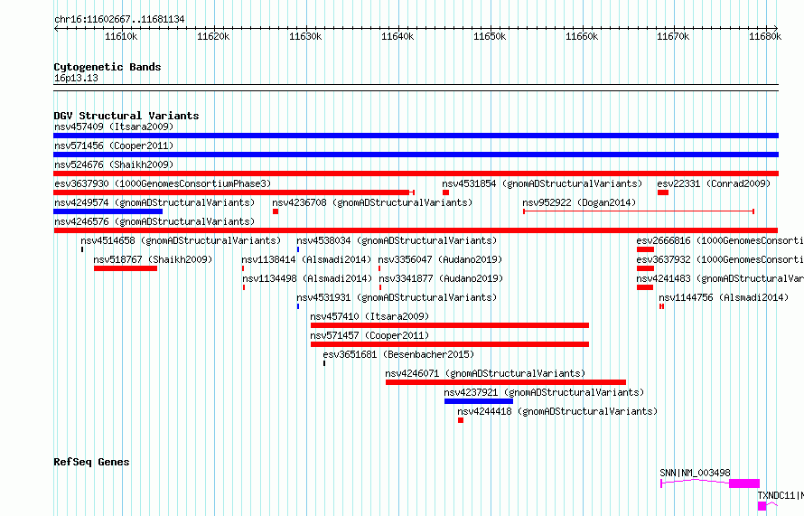Click the chr16:11602667..11681134 coordinate text
This screenshot has height=516, width=804.
tap(119, 19)
